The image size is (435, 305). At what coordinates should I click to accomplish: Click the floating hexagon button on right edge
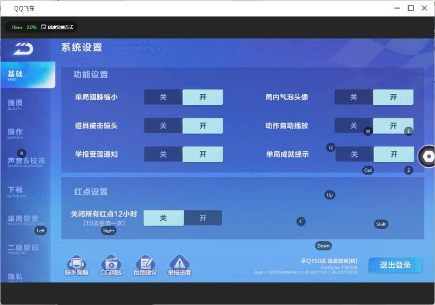(428, 156)
